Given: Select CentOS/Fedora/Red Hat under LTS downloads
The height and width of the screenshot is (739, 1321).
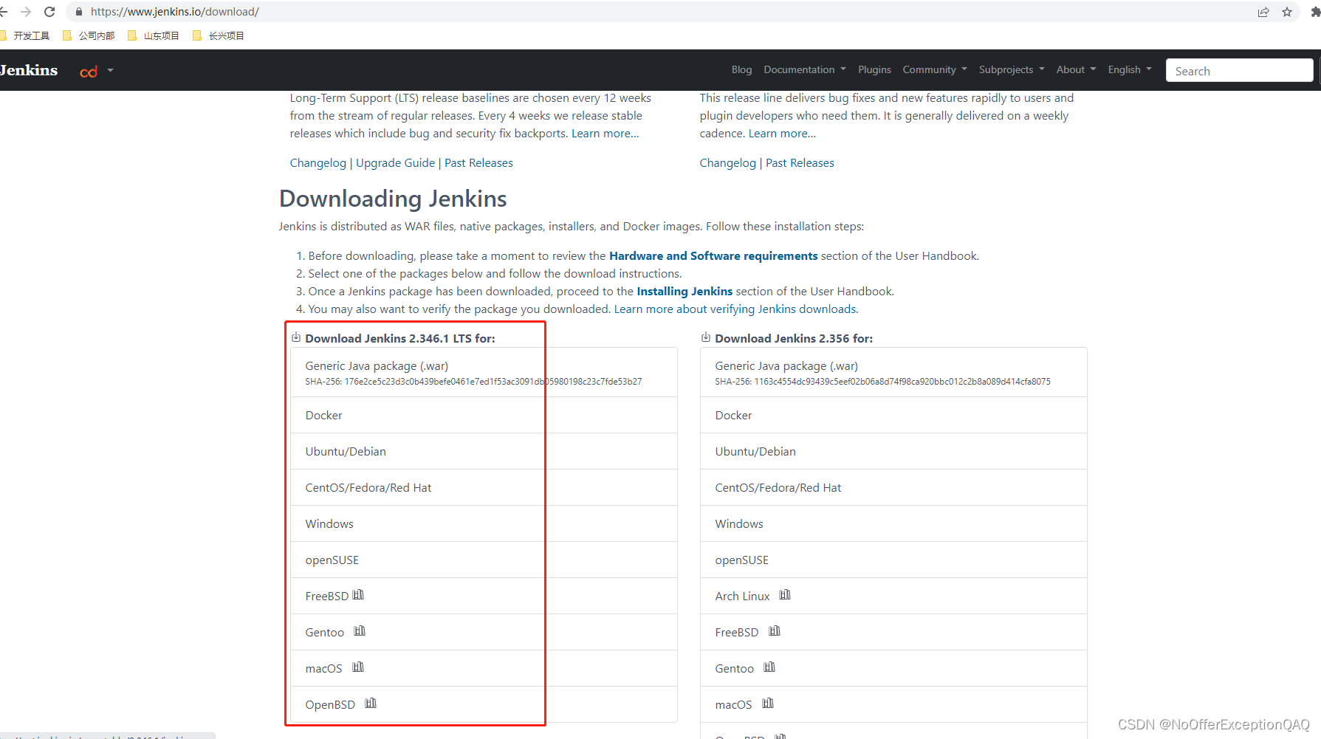Looking at the screenshot, I should click(x=484, y=488).
